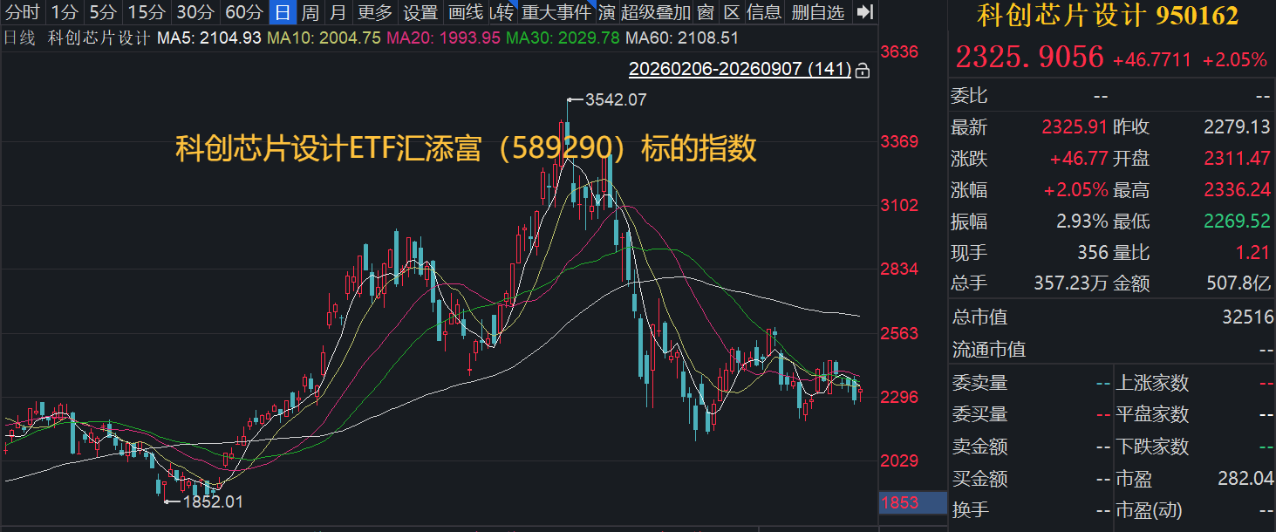Select the 15分 period tab

[146, 12]
